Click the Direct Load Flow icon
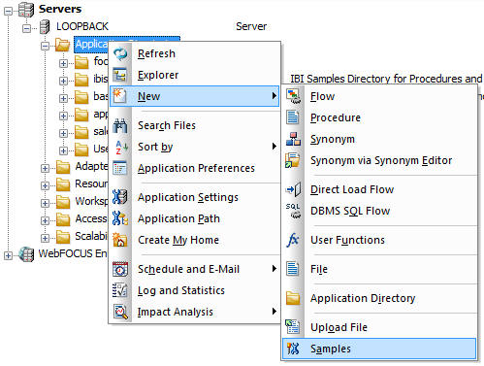This screenshot has height=366, width=484. 294,189
